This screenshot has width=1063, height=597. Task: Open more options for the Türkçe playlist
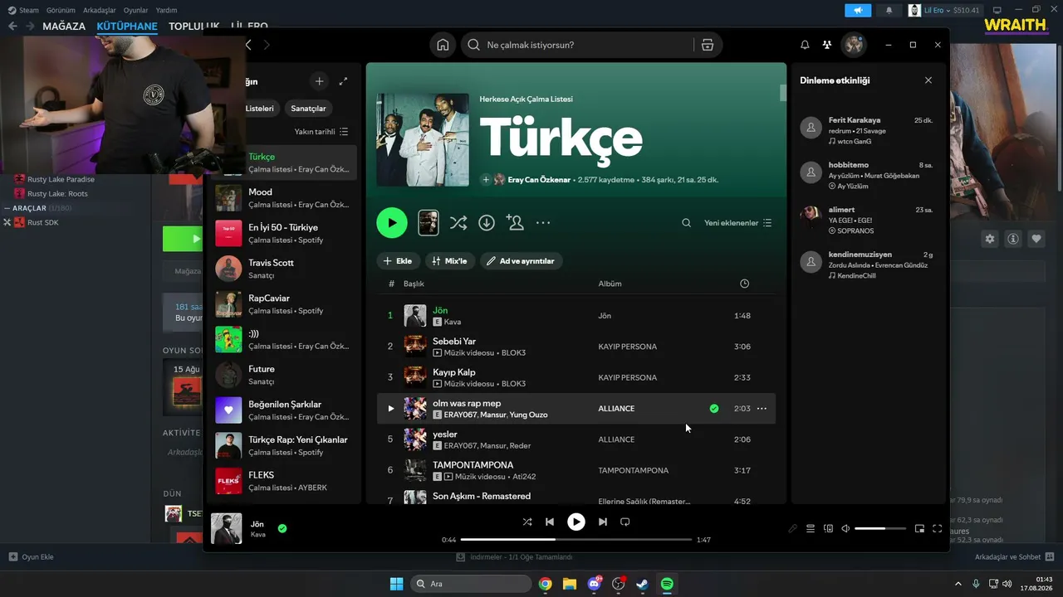(543, 222)
